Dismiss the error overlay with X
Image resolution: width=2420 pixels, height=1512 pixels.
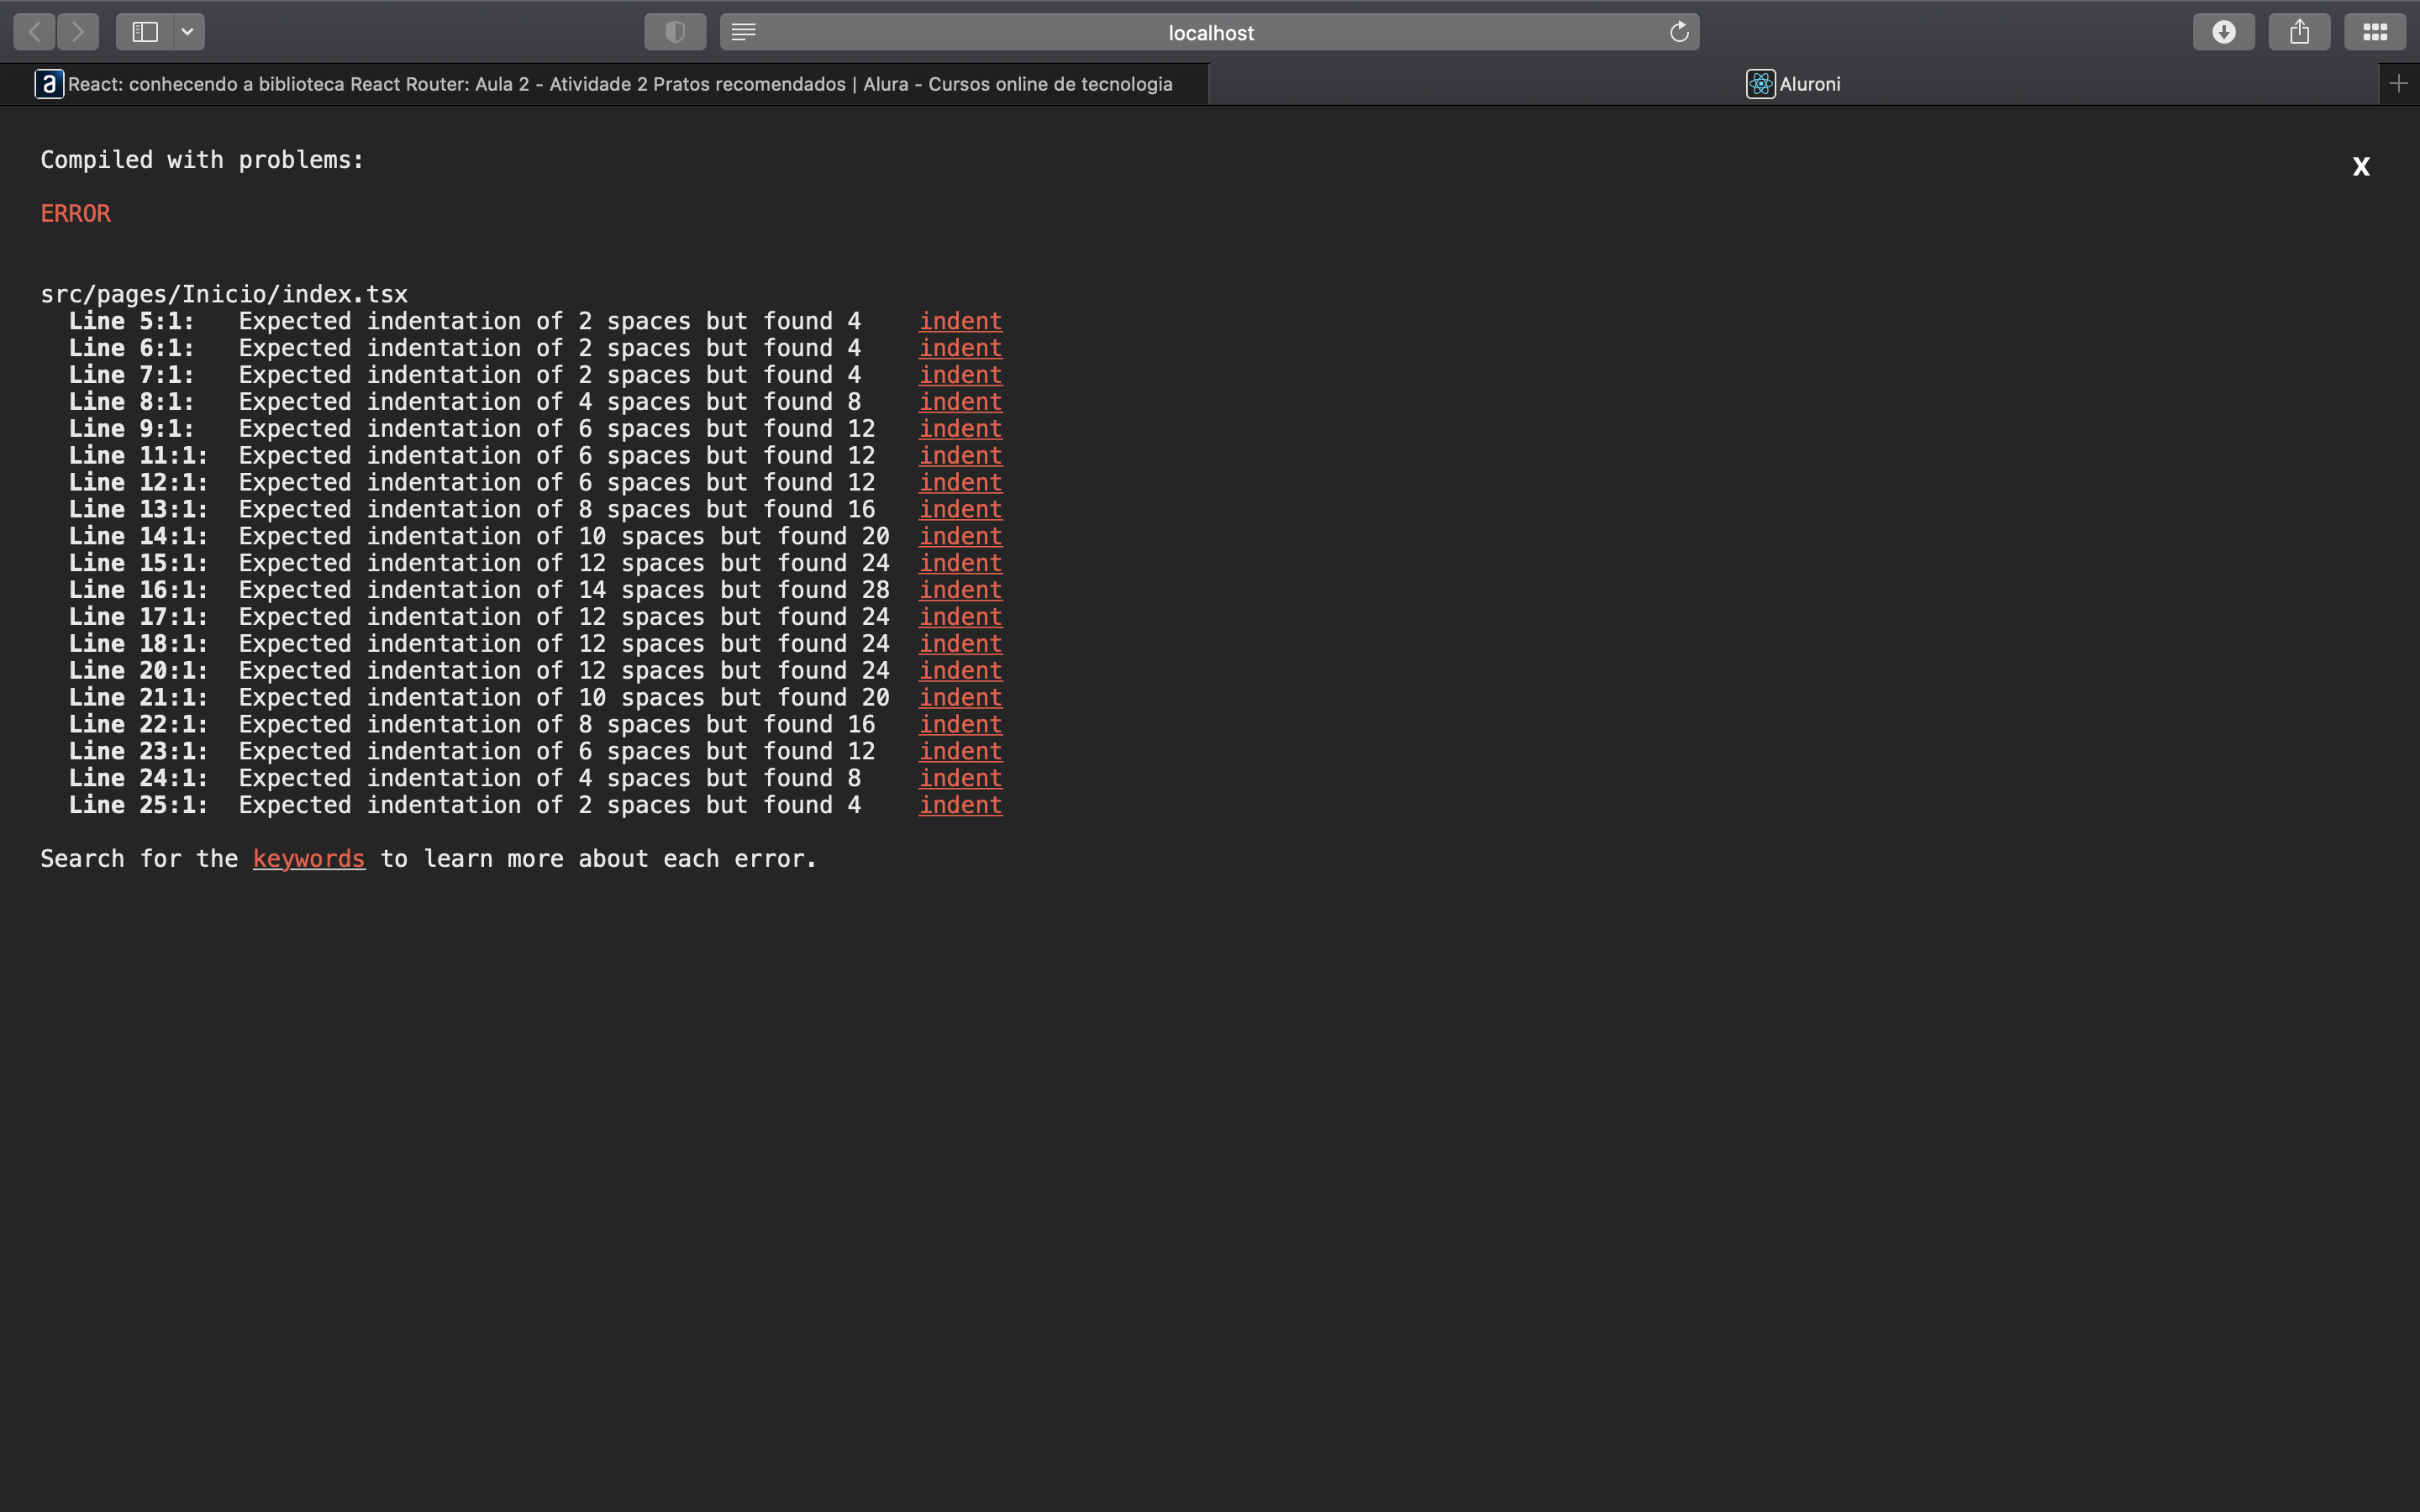(x=2361, y=166)
